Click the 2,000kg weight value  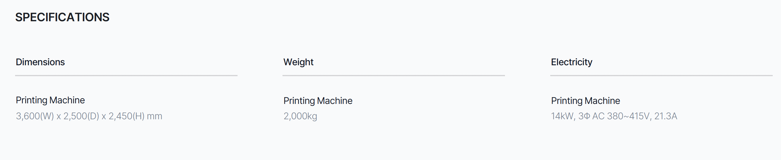[x=300, y=116]
